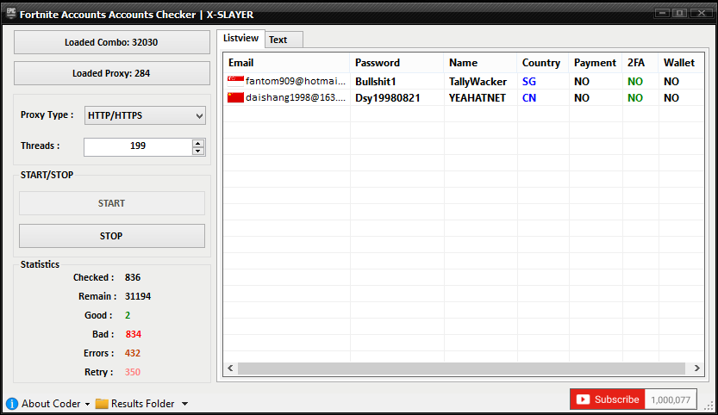The height and width of the screenshot is (415, 718).
Task: Click the Epic Games title bar icon
Action: [11, 14]
